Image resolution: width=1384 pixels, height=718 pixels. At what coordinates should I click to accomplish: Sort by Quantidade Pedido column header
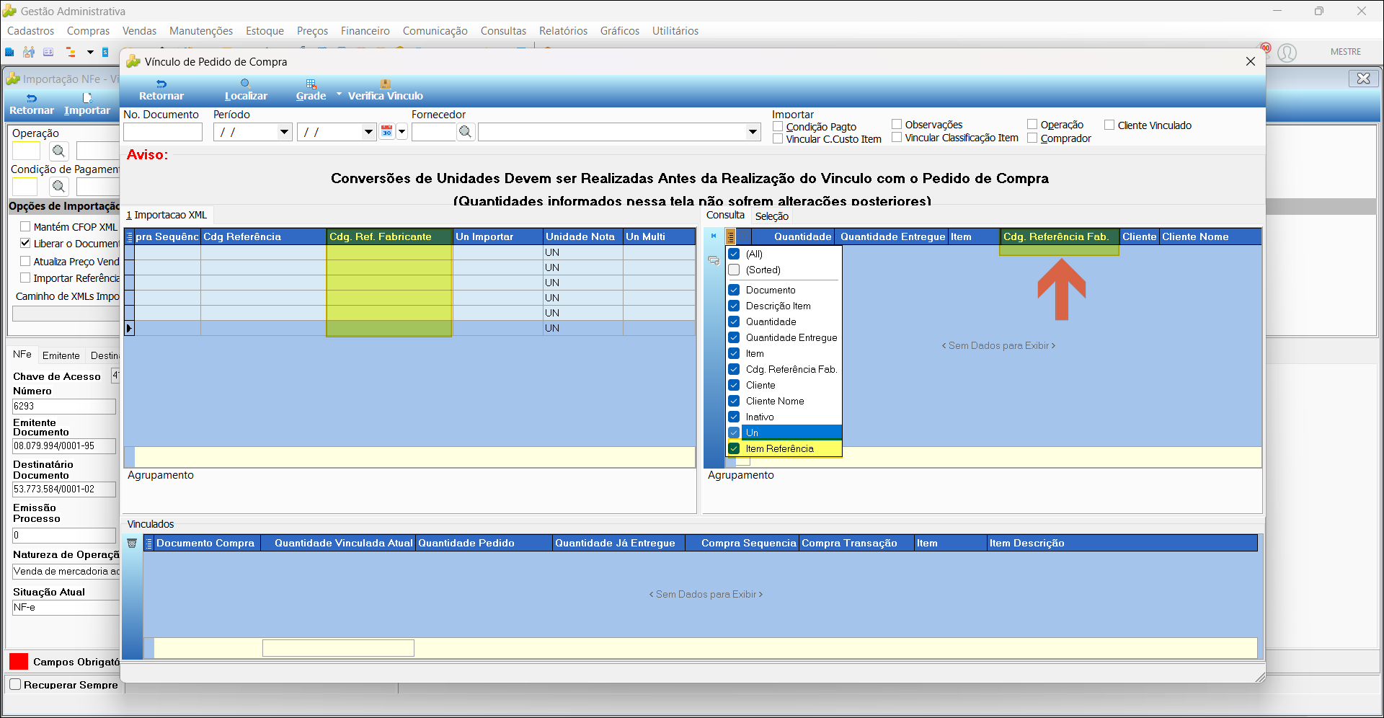483,544
